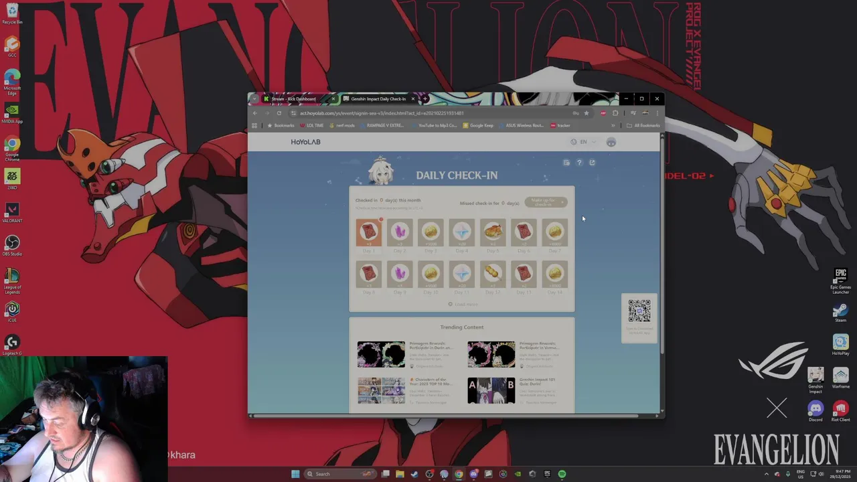This screenshot has width=857, height=482.
Task: Expand the hidden bookmarks overflow chevron
Action: click(x=613, y=125)
